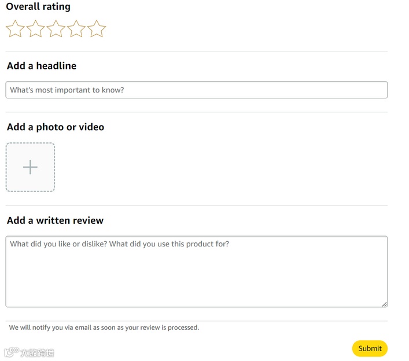
Task: Click the "Overall rating" heading
Action: [38, 7]
